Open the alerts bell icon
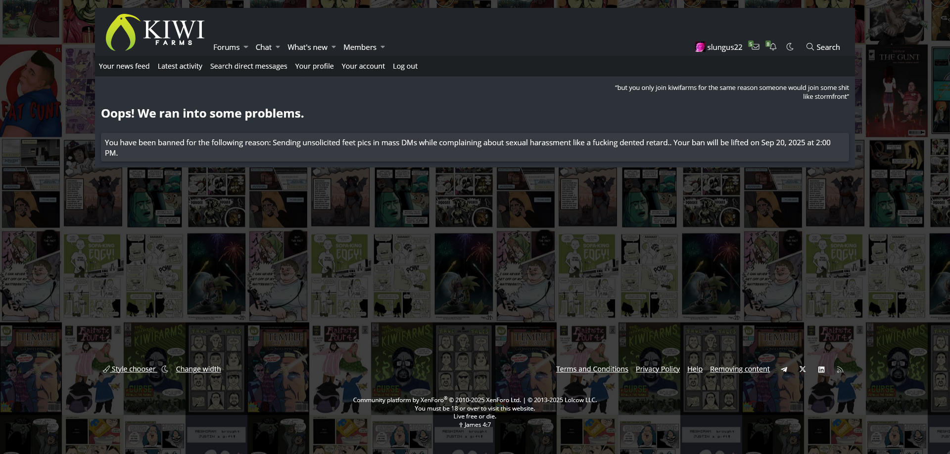The height and width of the screenshot is (454, 950). click(x=772, y=47)
